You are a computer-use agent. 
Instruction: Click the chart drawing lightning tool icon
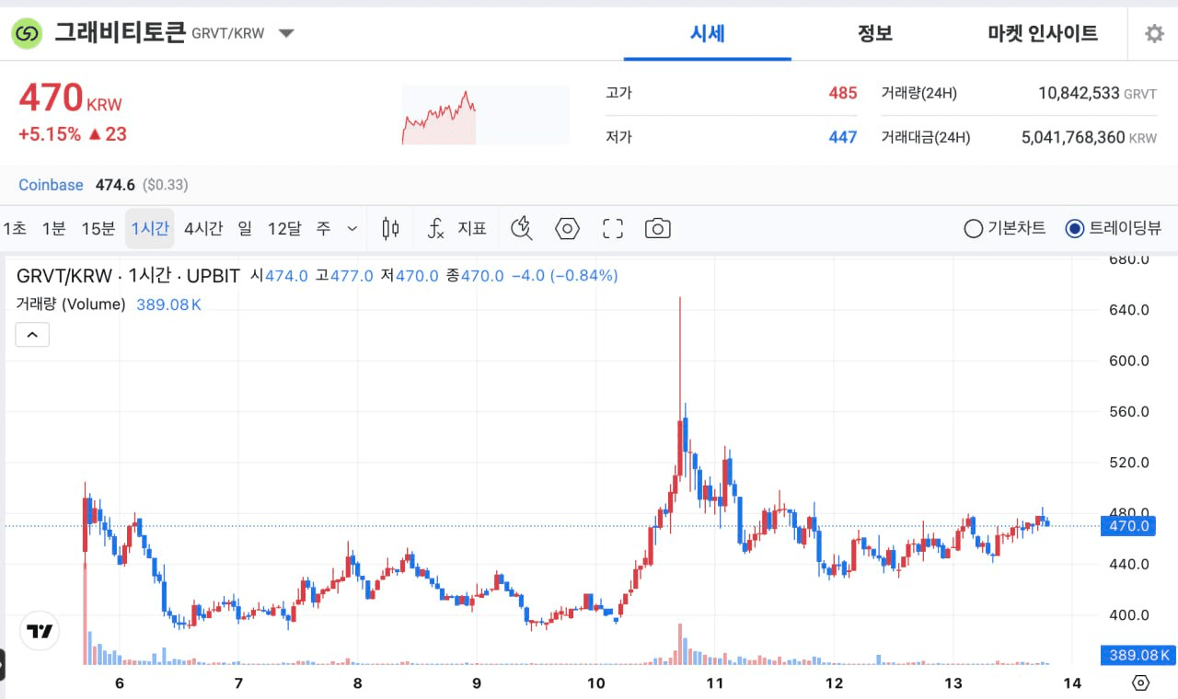pyautogui.click(x=522, y=229)
